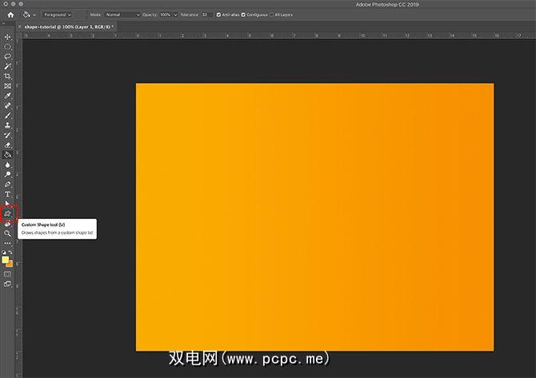Pick the Clone Stamp tool

pos(8,125)
